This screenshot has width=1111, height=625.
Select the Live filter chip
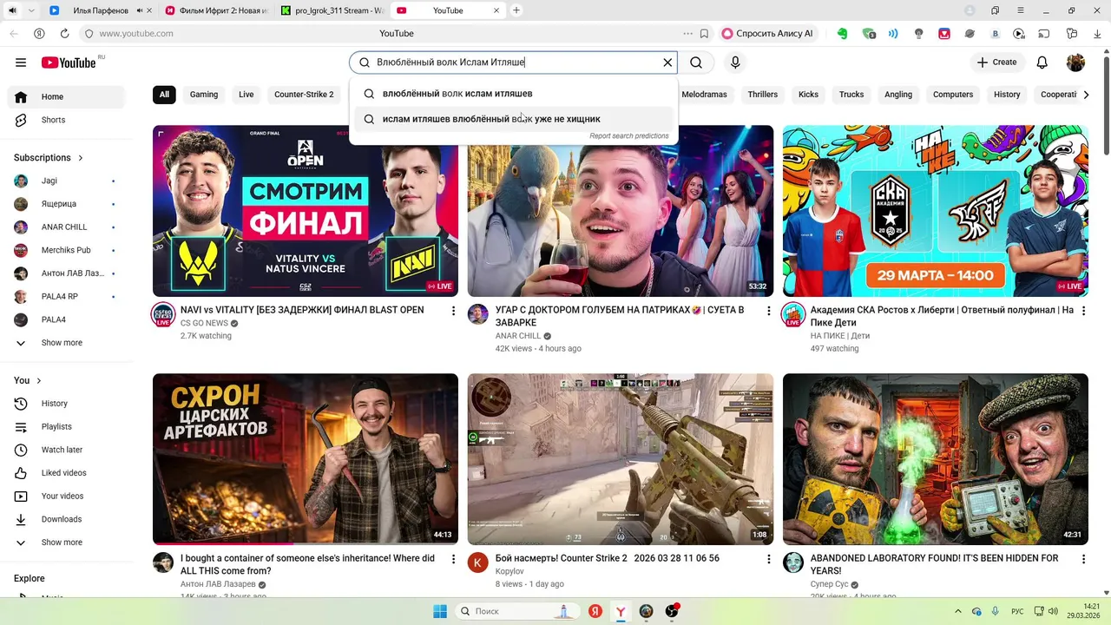click(x=247, y=95)
